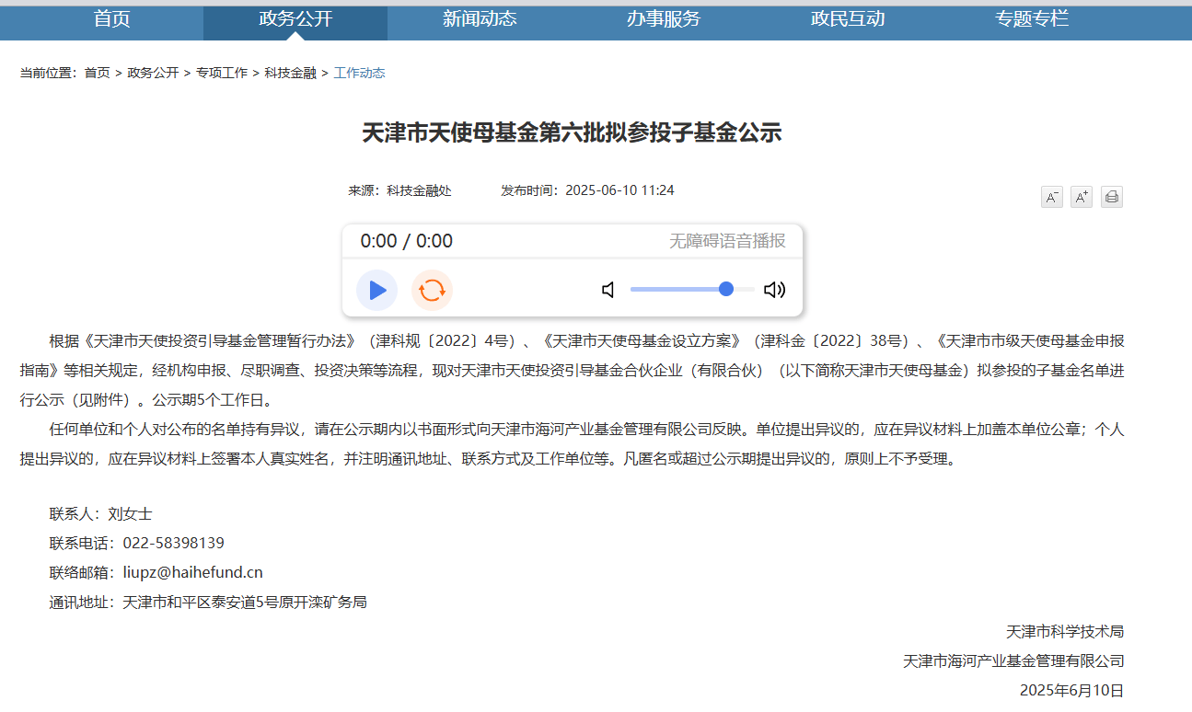The image size is (1192, 712).
Task: Follow the 首页 breadcrumb link
Action: click(x=97, y=73)
